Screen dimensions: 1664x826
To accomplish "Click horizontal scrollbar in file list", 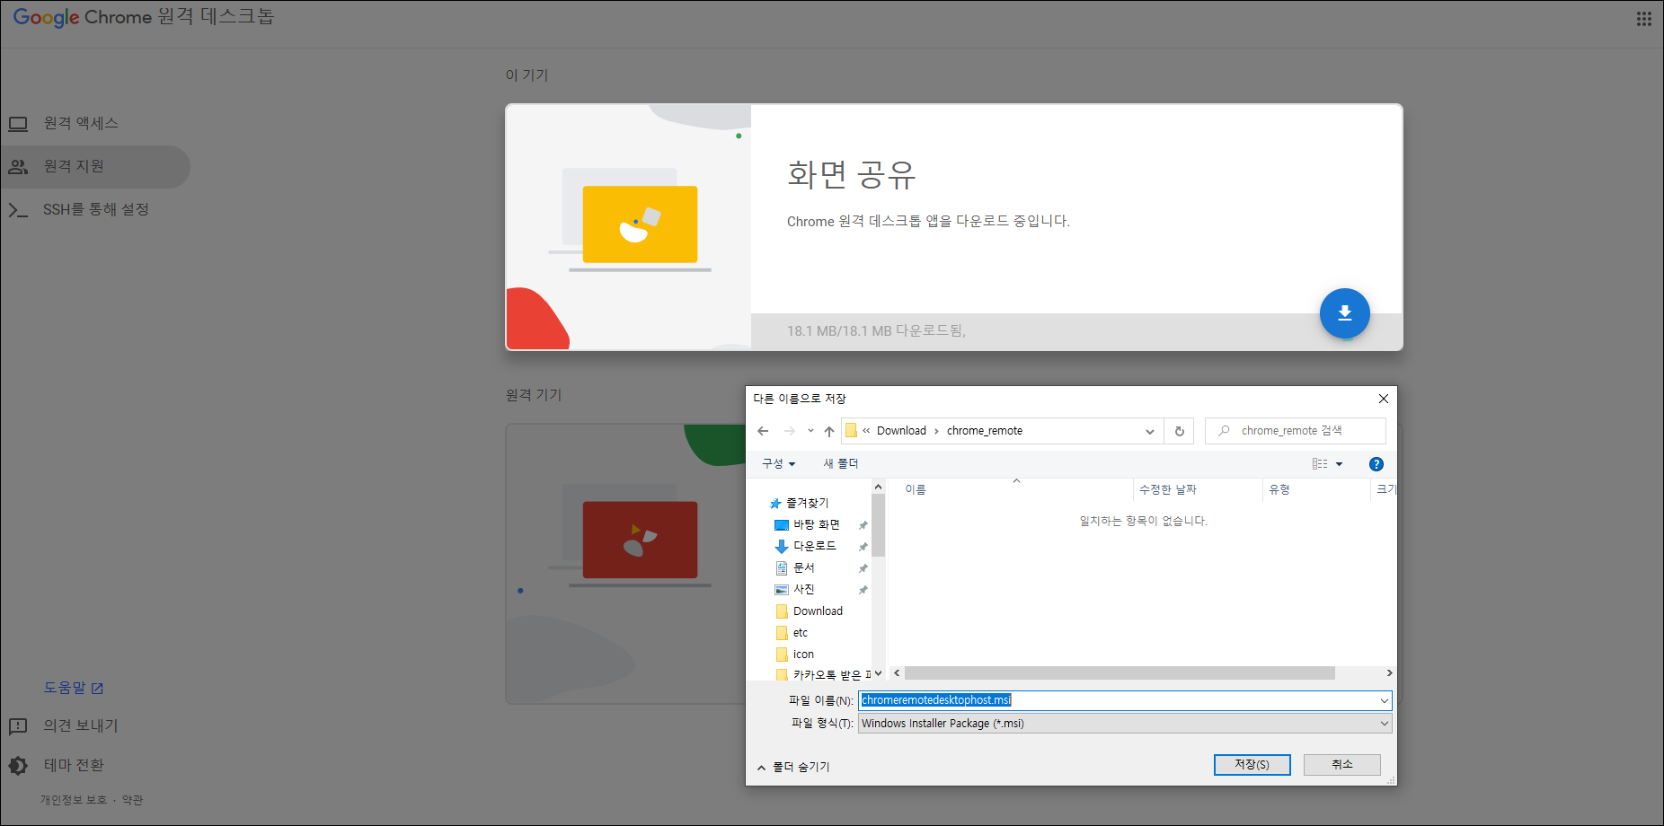I will point(1120,673).
